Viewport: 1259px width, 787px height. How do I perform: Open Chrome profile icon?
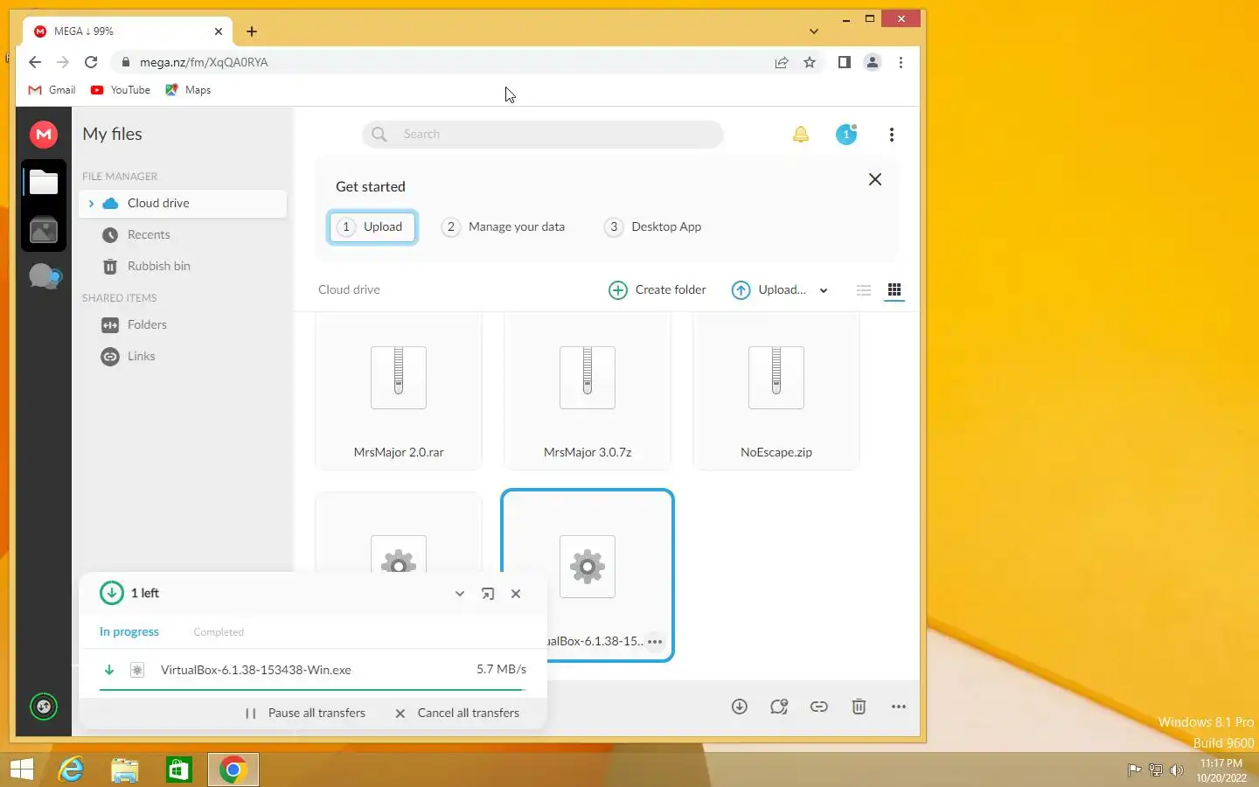[873, 62]
